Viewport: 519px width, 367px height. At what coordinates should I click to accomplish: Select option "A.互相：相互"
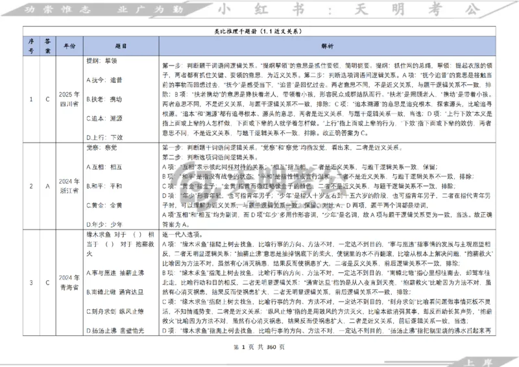coord(104,167)
